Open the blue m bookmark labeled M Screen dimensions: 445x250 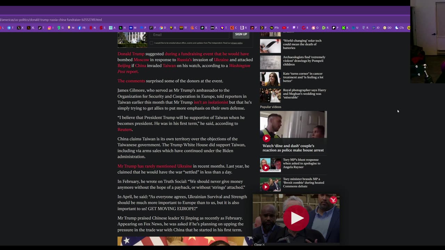(x=132, y=28)
